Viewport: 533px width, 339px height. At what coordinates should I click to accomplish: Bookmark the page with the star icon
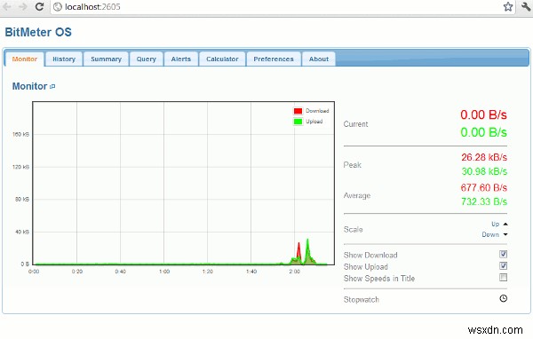508,6
